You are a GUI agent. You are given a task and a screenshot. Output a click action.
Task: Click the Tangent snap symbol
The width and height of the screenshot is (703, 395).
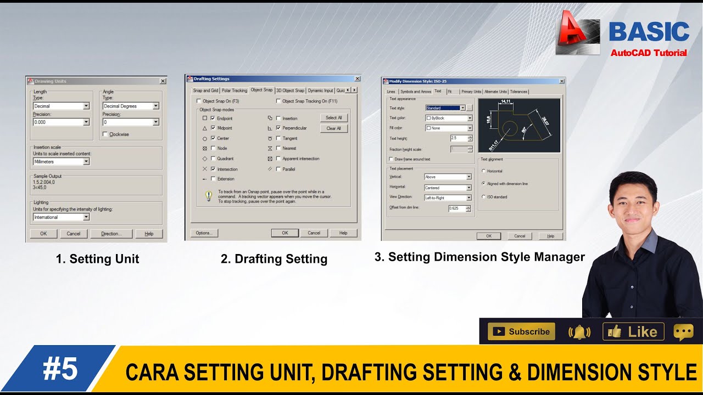pyautogui.click(x=270, y=138)
